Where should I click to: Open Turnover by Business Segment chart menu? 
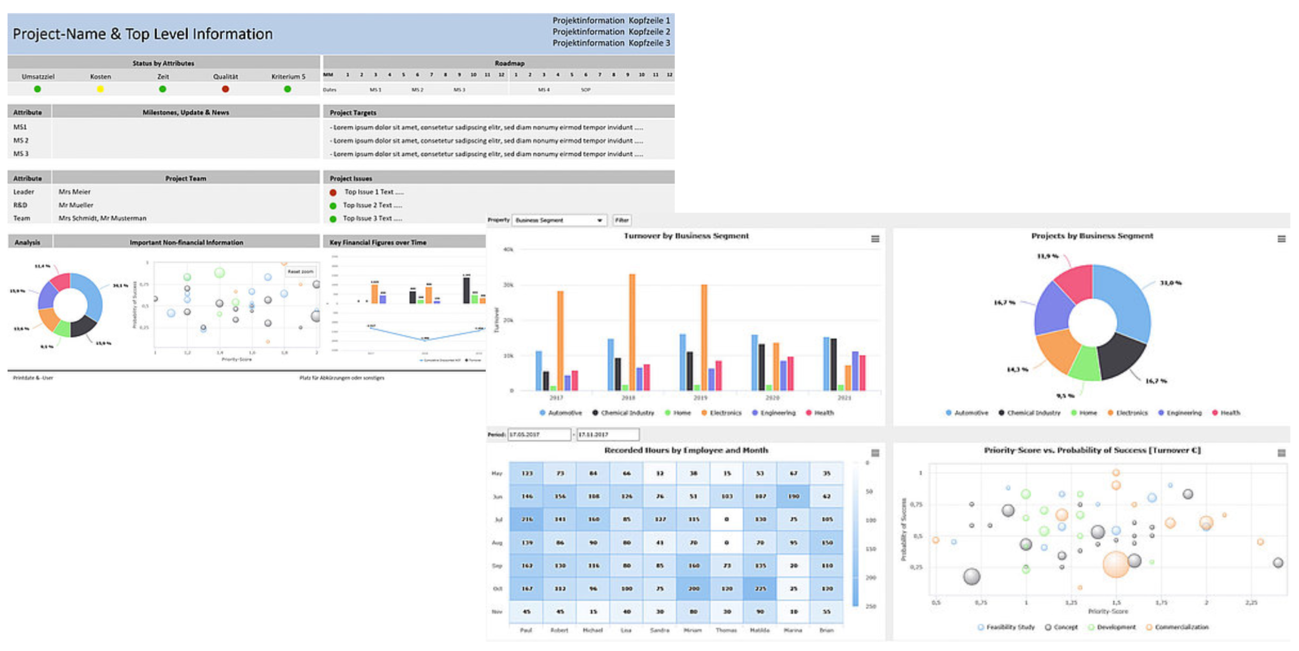pyautogui.click(x=875, y=239)
